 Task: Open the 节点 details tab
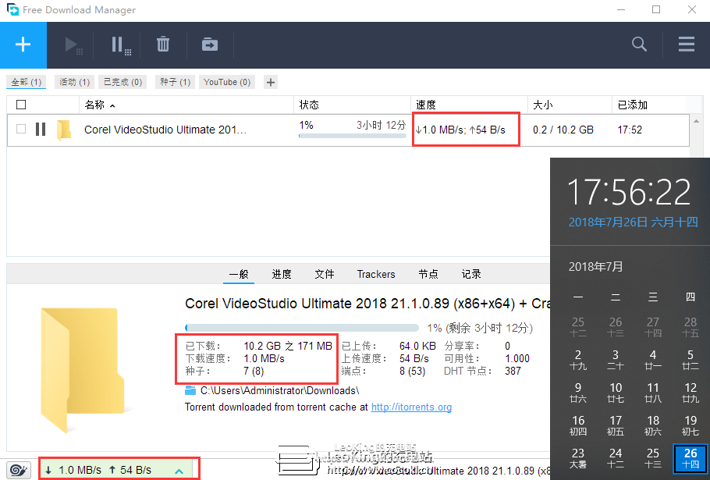pos(428,274)
